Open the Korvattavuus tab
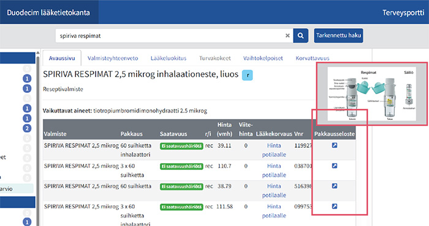The width and height of the screenshot is (429, 226). tap(313, 58)
